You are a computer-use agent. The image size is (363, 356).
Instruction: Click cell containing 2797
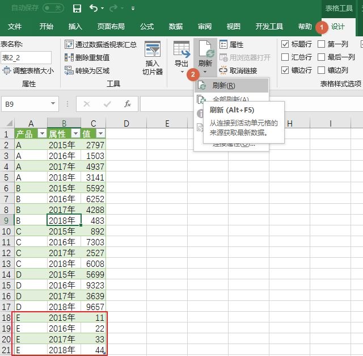93,145
